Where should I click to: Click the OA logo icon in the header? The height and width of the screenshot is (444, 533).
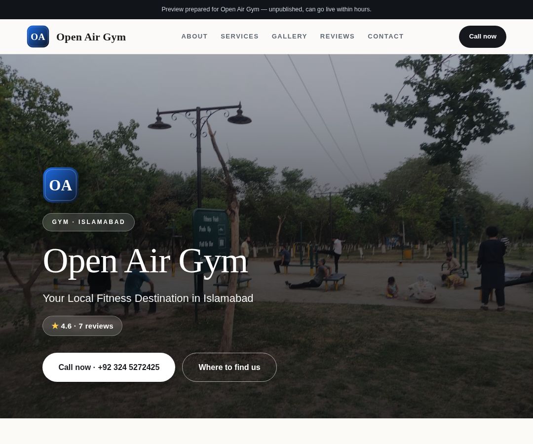pos(38,37)
